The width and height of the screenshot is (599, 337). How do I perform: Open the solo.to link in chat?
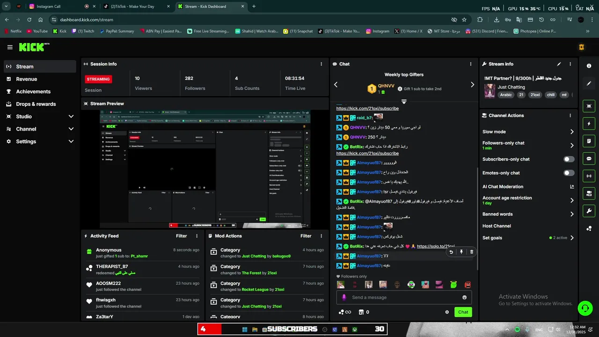point(435,246)
